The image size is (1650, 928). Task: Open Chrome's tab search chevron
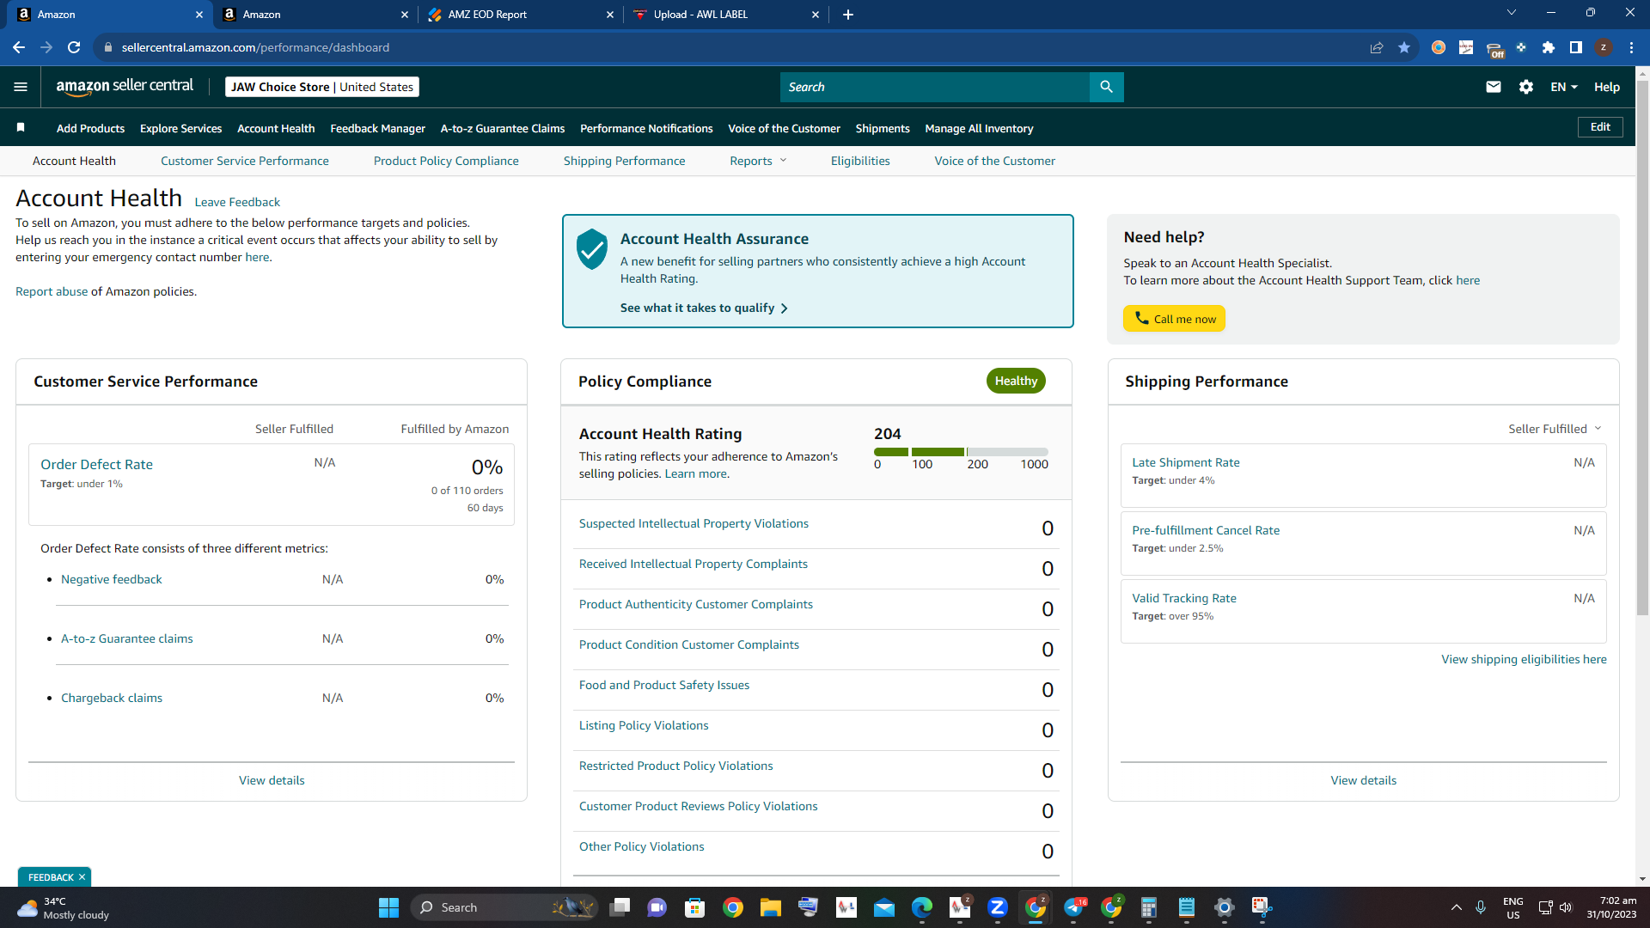coord(1512,13)
